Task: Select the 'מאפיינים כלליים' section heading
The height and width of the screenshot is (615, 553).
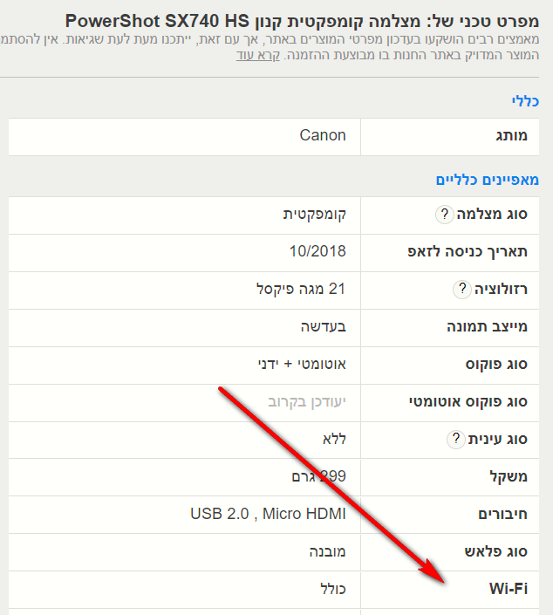Action: tap(488, 180)
